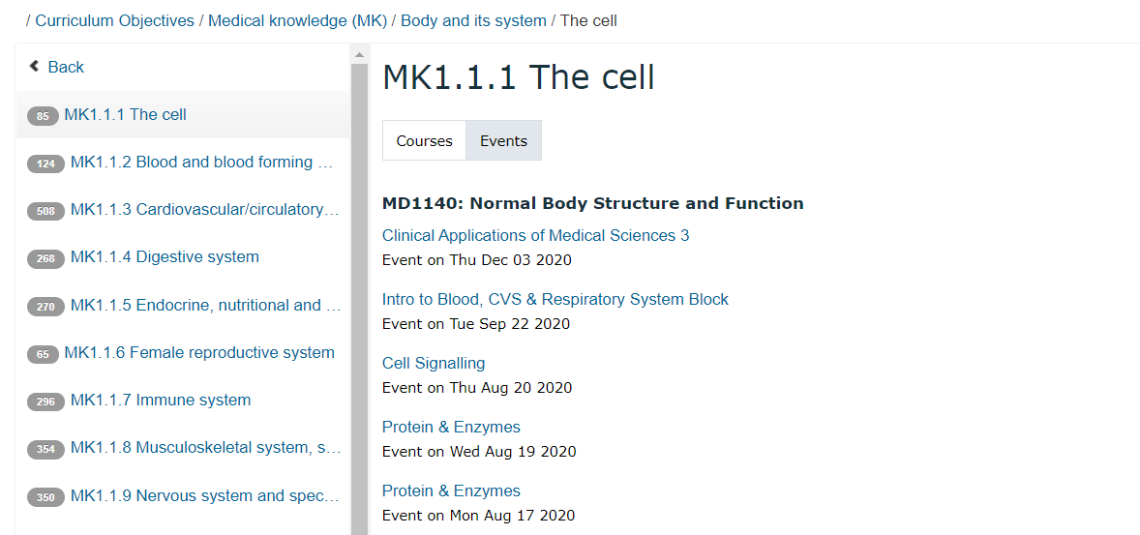Screen dimensions: 1140x535
Task: Open Intro to Blood, CVS & Respiratory event
Action: tap(555, 300)
